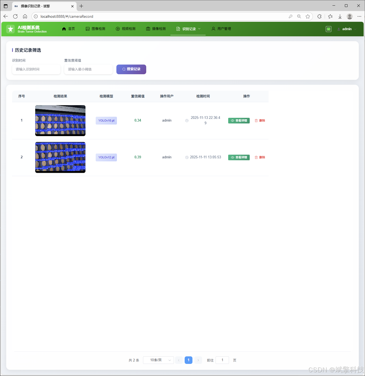Refresh the browser page
The height and width of the screenshot is (376, 365).
[x=15, y=16]
